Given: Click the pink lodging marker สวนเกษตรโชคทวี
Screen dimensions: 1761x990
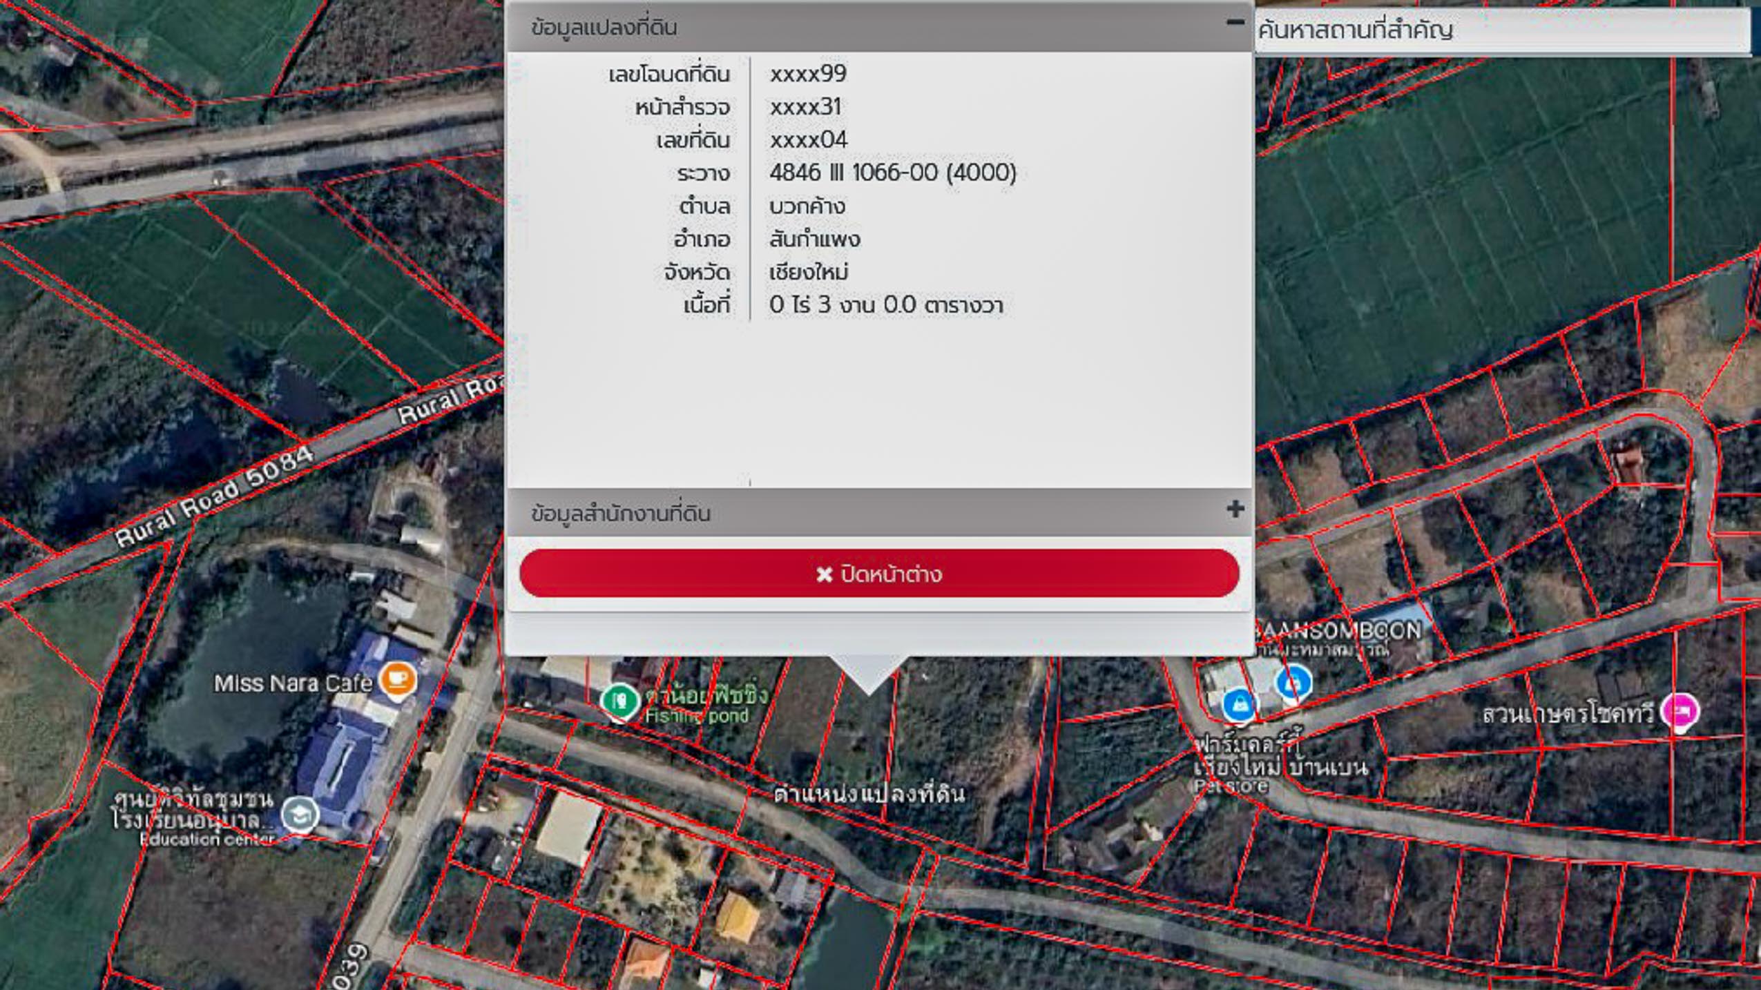Looking at the screenshot, I should [1680, 710].
